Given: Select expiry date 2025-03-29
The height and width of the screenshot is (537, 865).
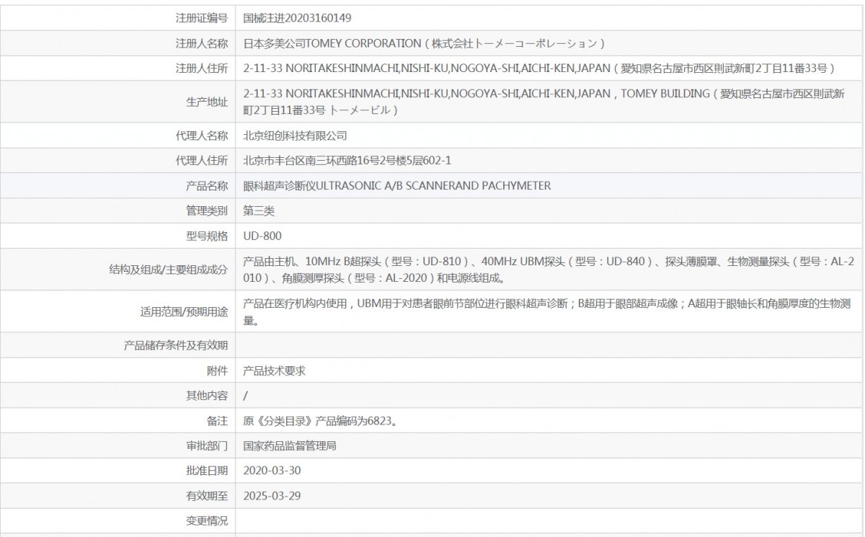Looking at the screenshot, I should pos(272,496).
